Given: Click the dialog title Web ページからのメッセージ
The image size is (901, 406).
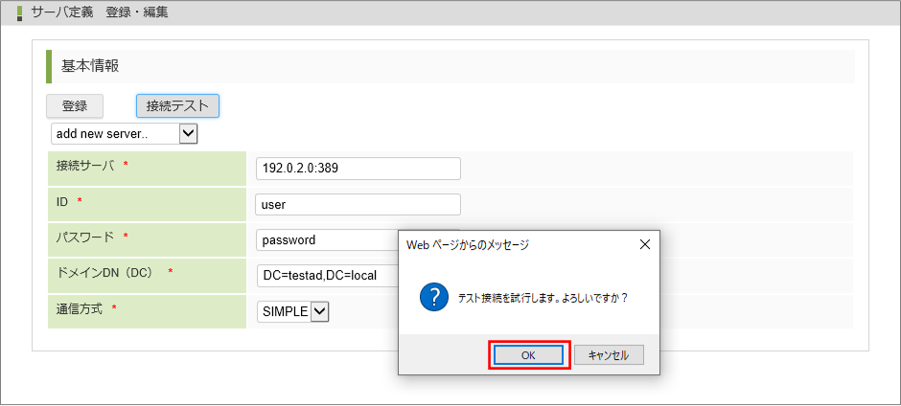Looking at the screenshot, I should pyautogui.click(x=468, y=245).
